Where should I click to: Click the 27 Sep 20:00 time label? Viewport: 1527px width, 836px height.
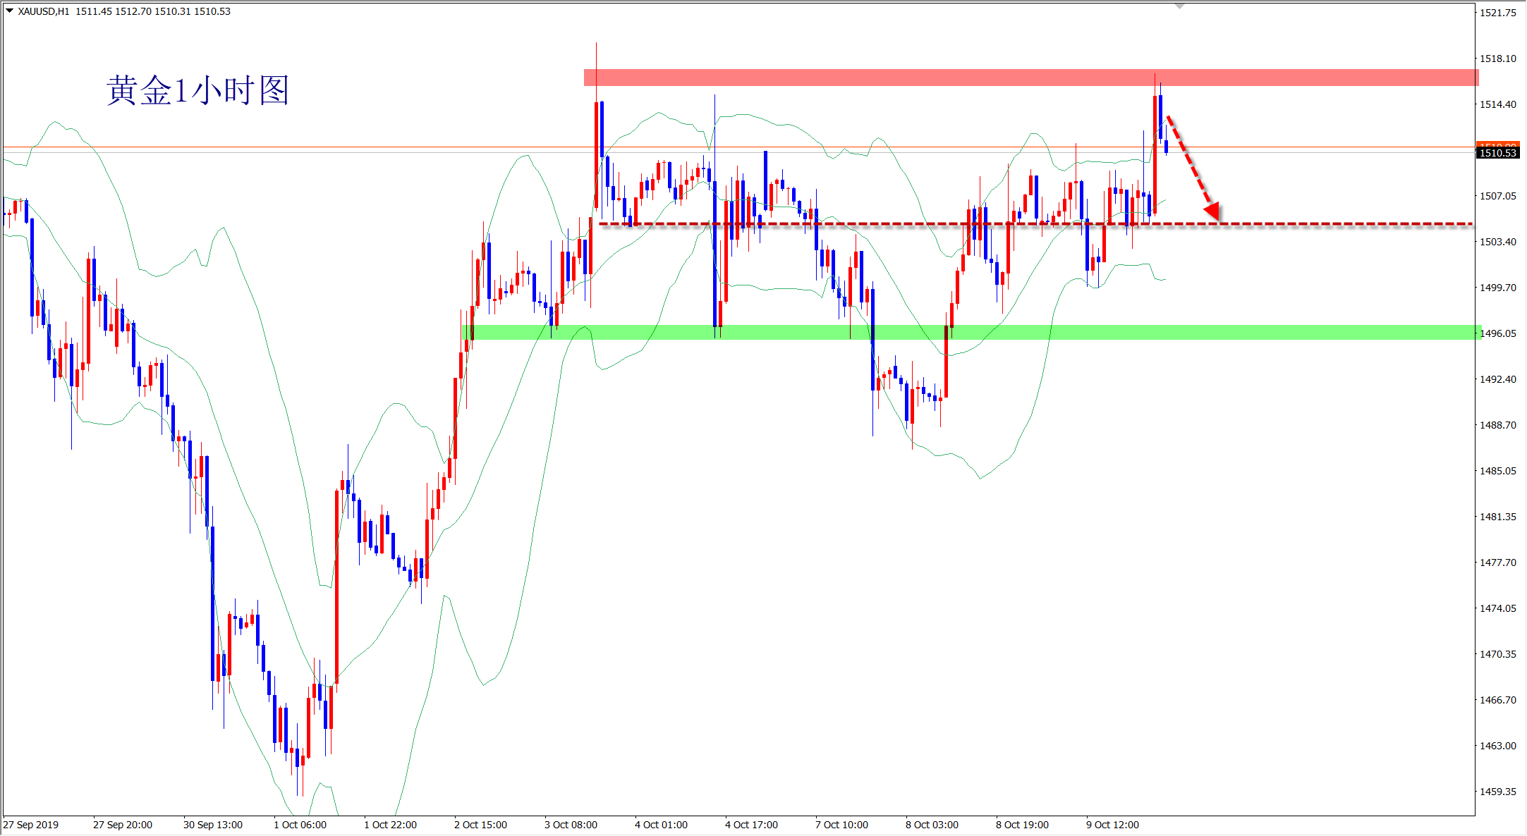pyautogui.click(x=123, y=825)
